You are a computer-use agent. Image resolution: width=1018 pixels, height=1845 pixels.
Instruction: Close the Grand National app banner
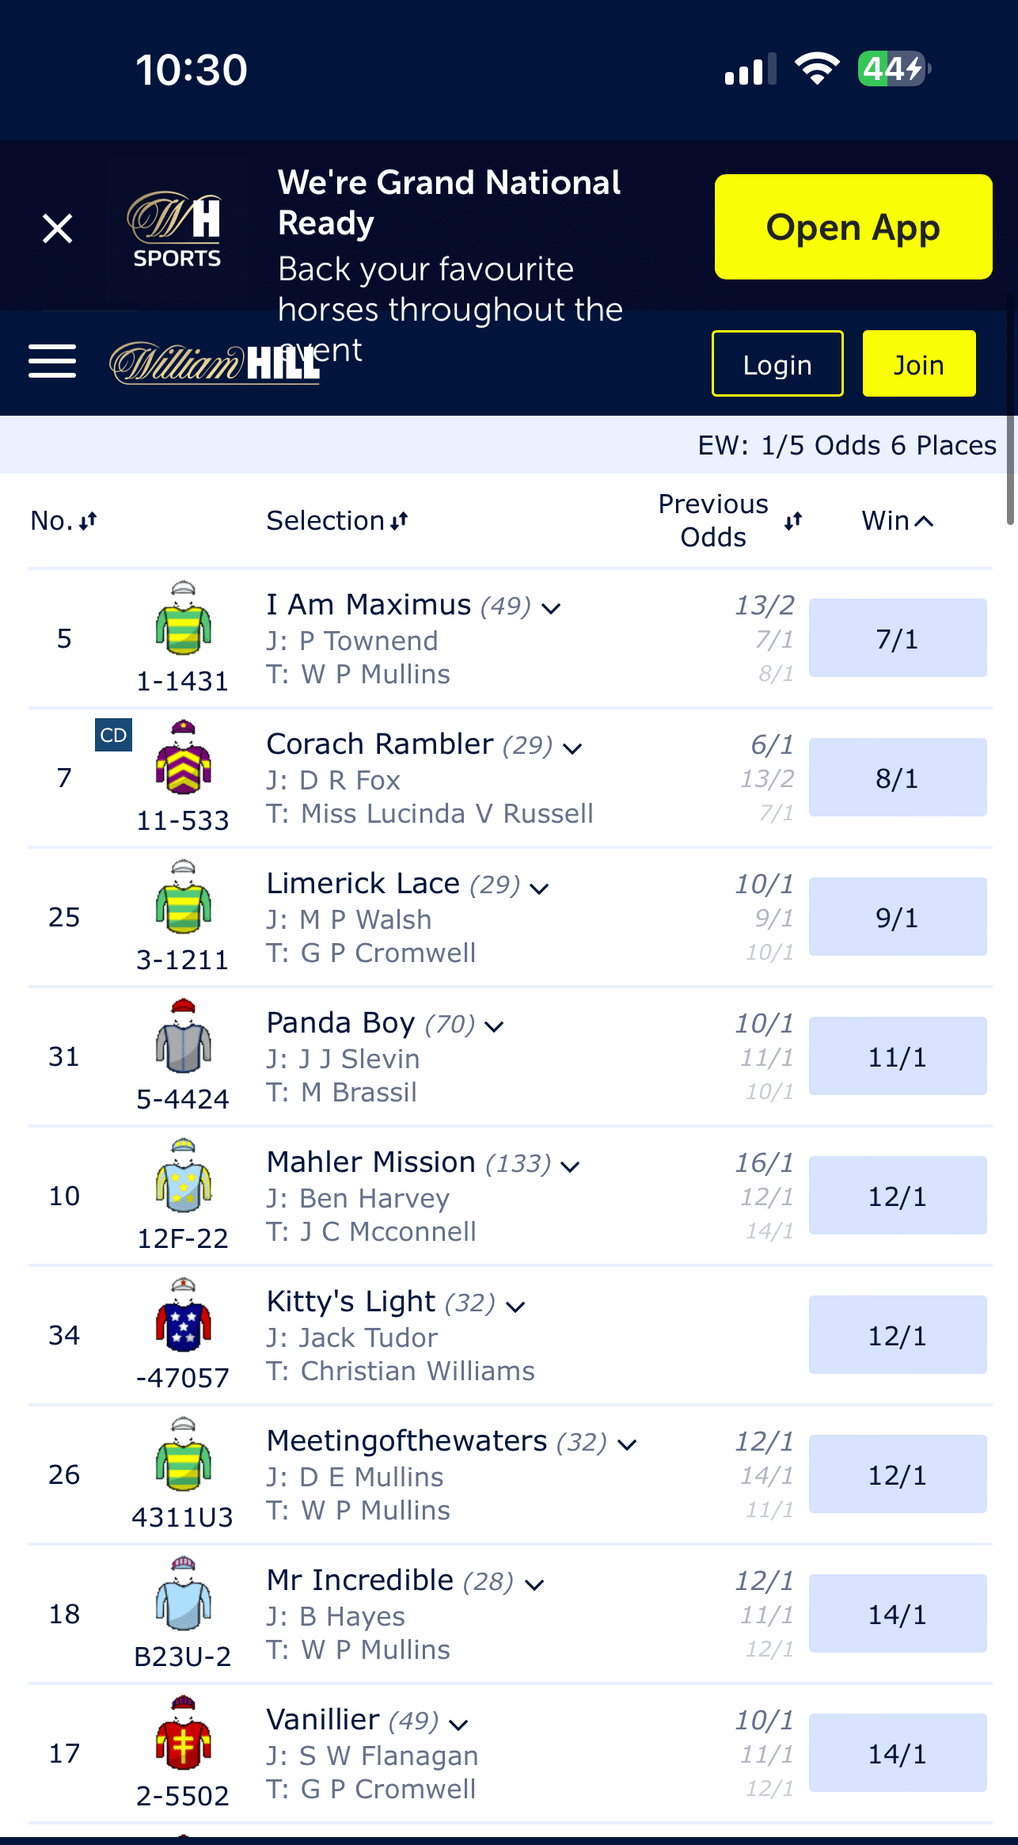(57, 228)
